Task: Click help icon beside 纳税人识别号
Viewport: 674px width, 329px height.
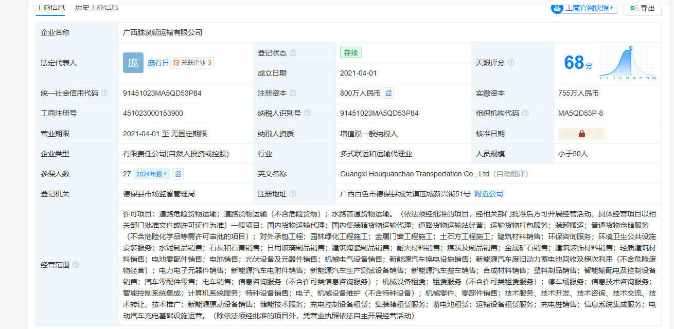Action: point(307,113)
